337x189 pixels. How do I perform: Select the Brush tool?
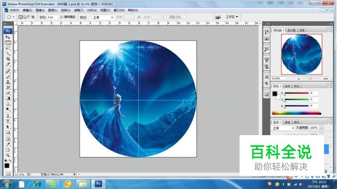tap(8, 77)
